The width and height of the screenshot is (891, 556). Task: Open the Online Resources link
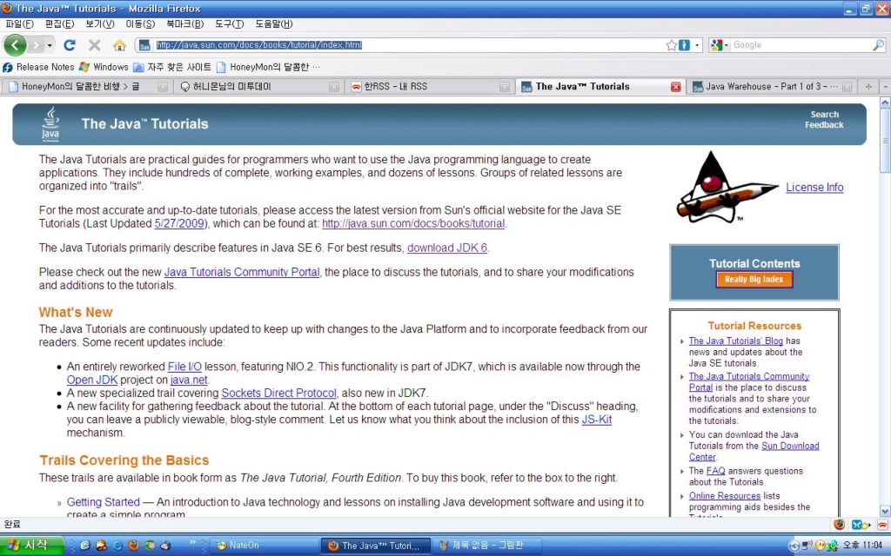725,496
